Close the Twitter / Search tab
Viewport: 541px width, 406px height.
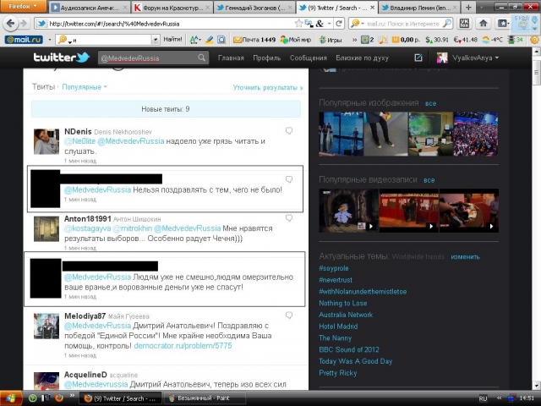(x=373, y=8)
